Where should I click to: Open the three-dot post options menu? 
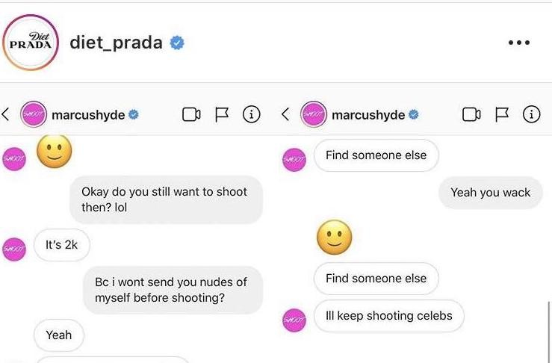tap(518, 43)
